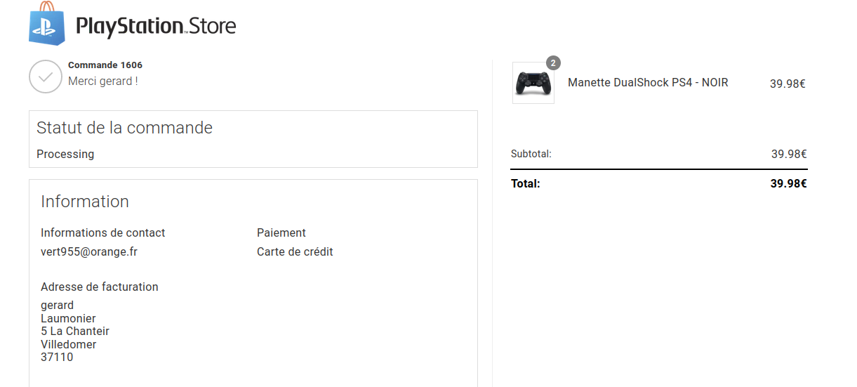Click the Processing order status text
The image size is (857, 387).
click(65, 155)
